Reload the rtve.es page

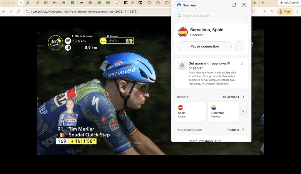tap(19, 11)
